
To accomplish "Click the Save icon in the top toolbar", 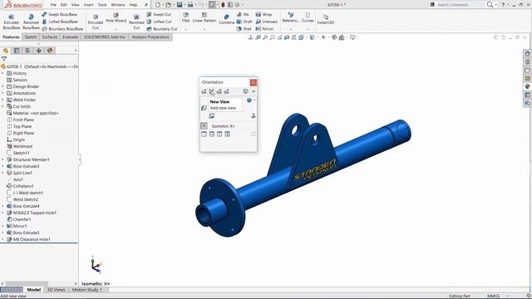I will [x=180, y=5].
